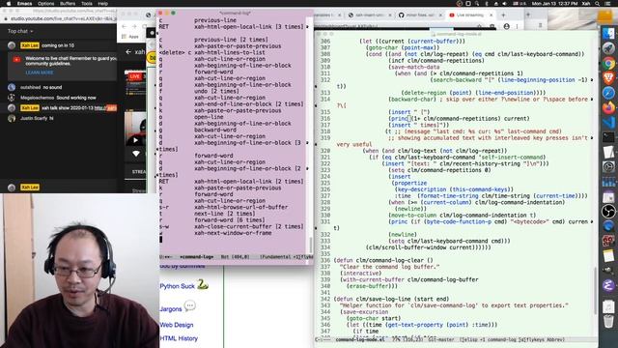Switch to the github Chrome tab
The image size is (618, 348).
click(420, 15)
